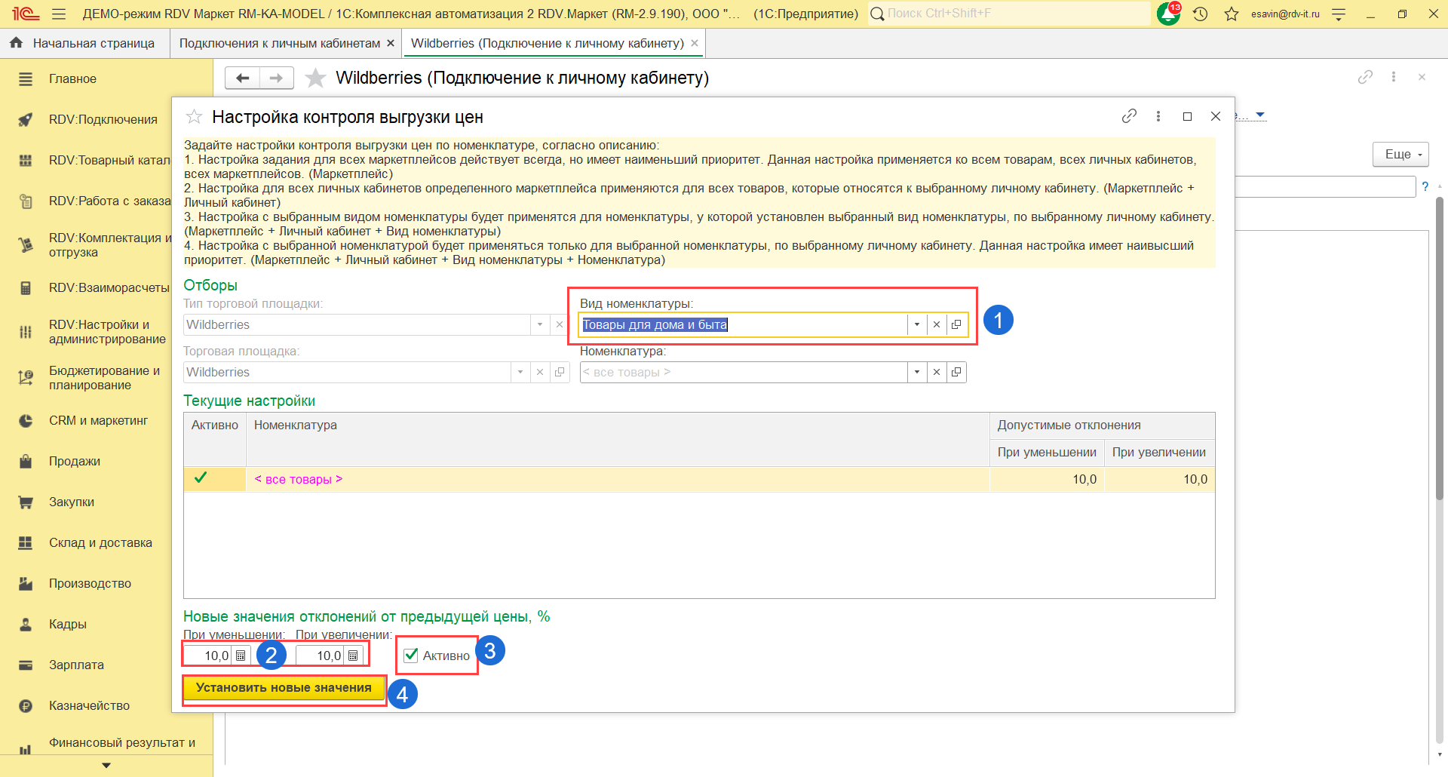The height and width of the screenshot is (777, 1448).
Task: Switch to Подключения к личным кабинетам tab
Action: tap(280, 44)
